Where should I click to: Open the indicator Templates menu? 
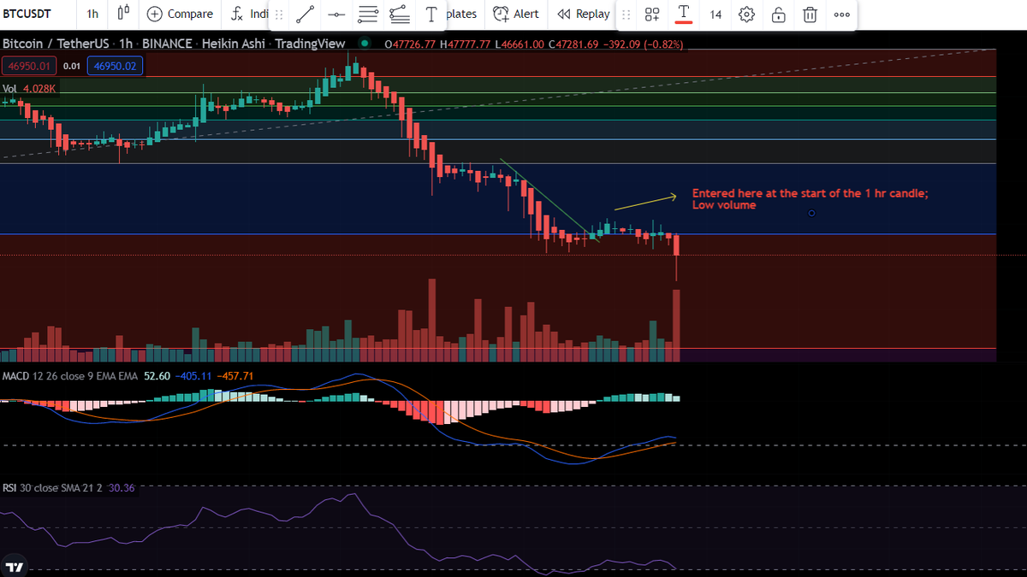pyautogui.click(x=462, y=14)
